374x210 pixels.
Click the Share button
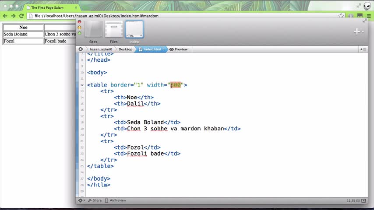click(95, 200)
